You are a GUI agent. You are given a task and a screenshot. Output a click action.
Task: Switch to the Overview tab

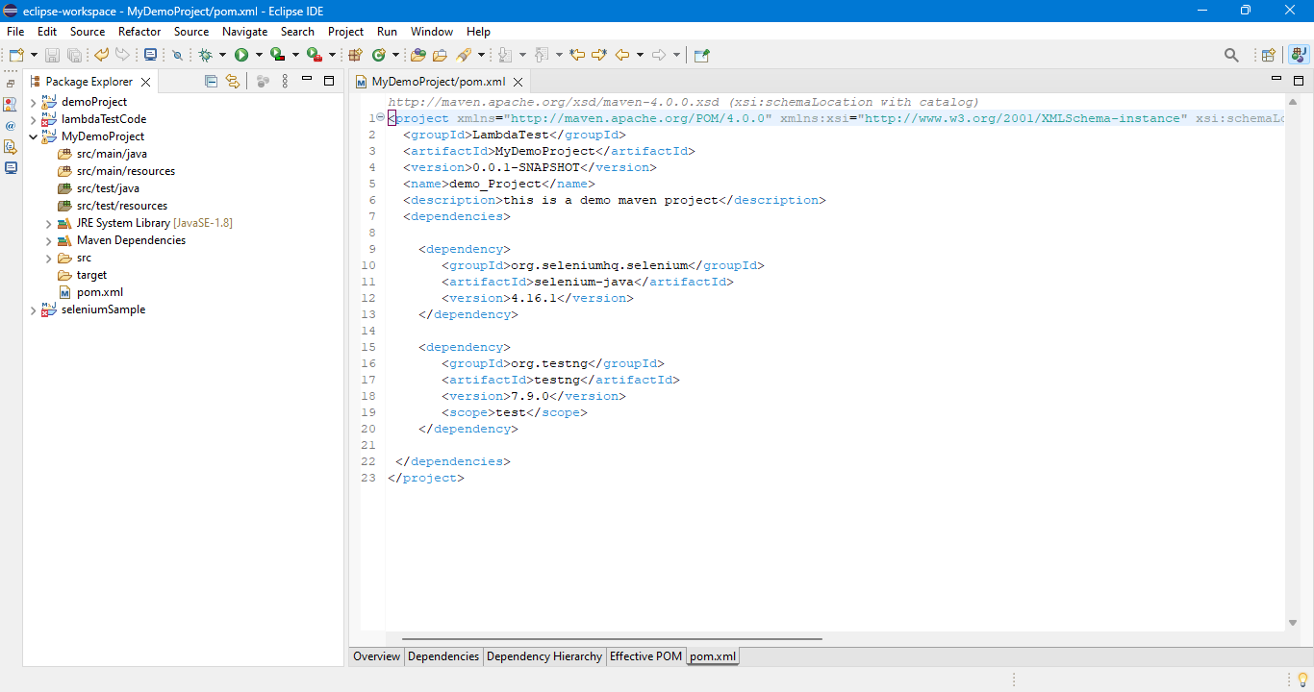(376, 656)
